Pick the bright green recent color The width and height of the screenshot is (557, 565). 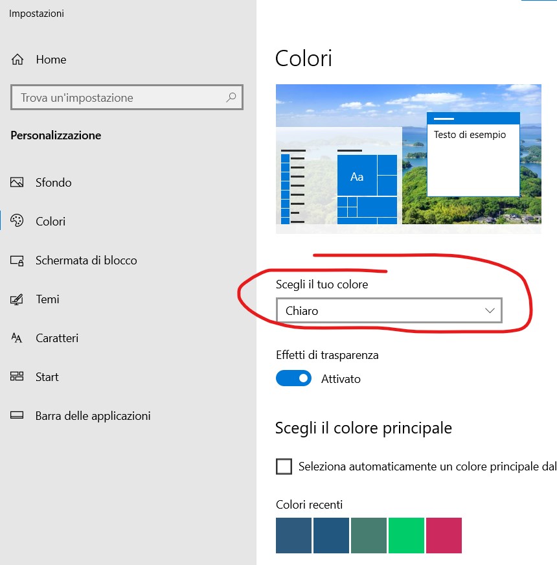pyautogui.click(x=406, y=535)
